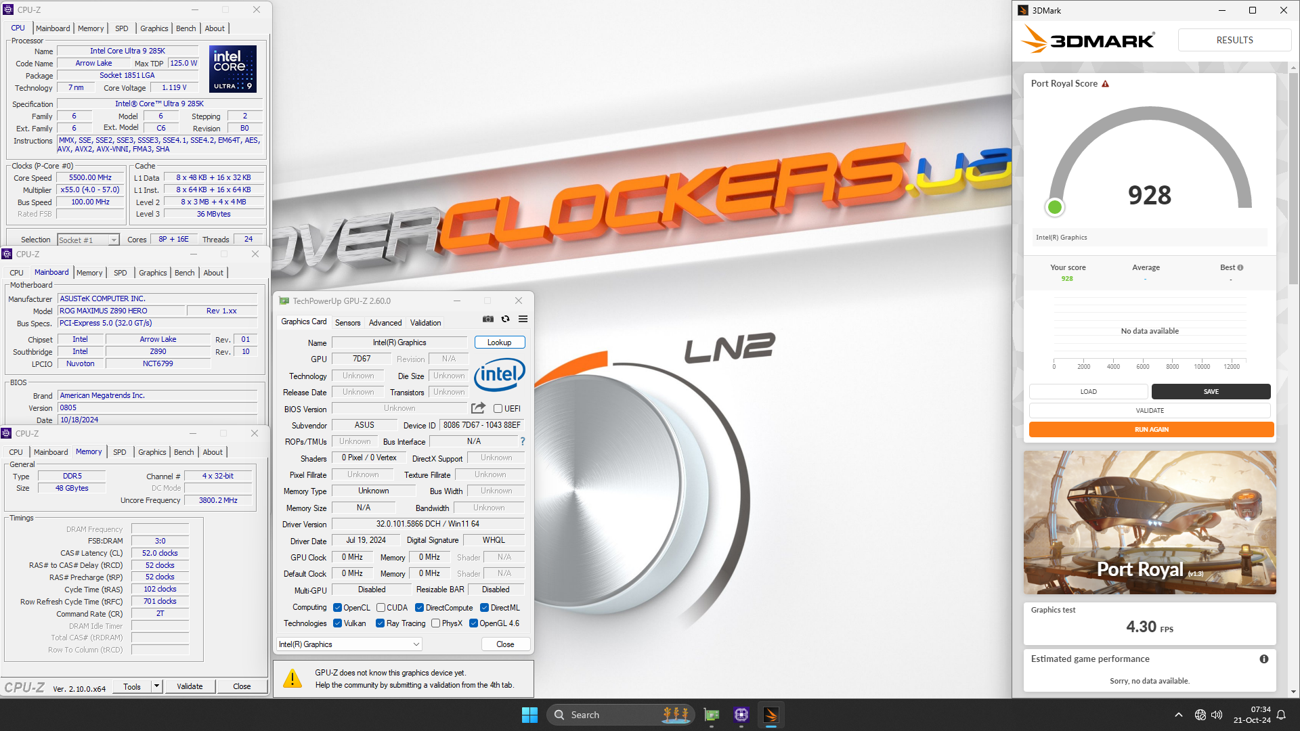Screen dimensions: 1300x731
Task: Click the GPU-Z settings/menu icon
Action: click(x=523, y=319)
